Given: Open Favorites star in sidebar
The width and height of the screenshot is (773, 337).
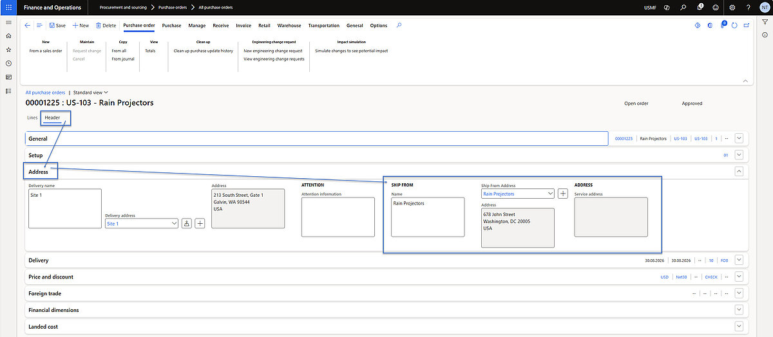Looking at the screenshot, I should pos(8,50).
